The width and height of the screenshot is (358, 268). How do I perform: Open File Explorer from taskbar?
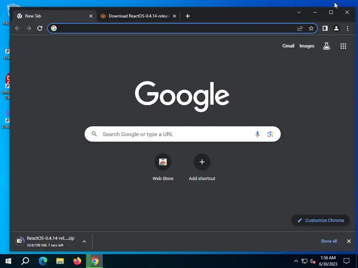(x=60, y=261)
